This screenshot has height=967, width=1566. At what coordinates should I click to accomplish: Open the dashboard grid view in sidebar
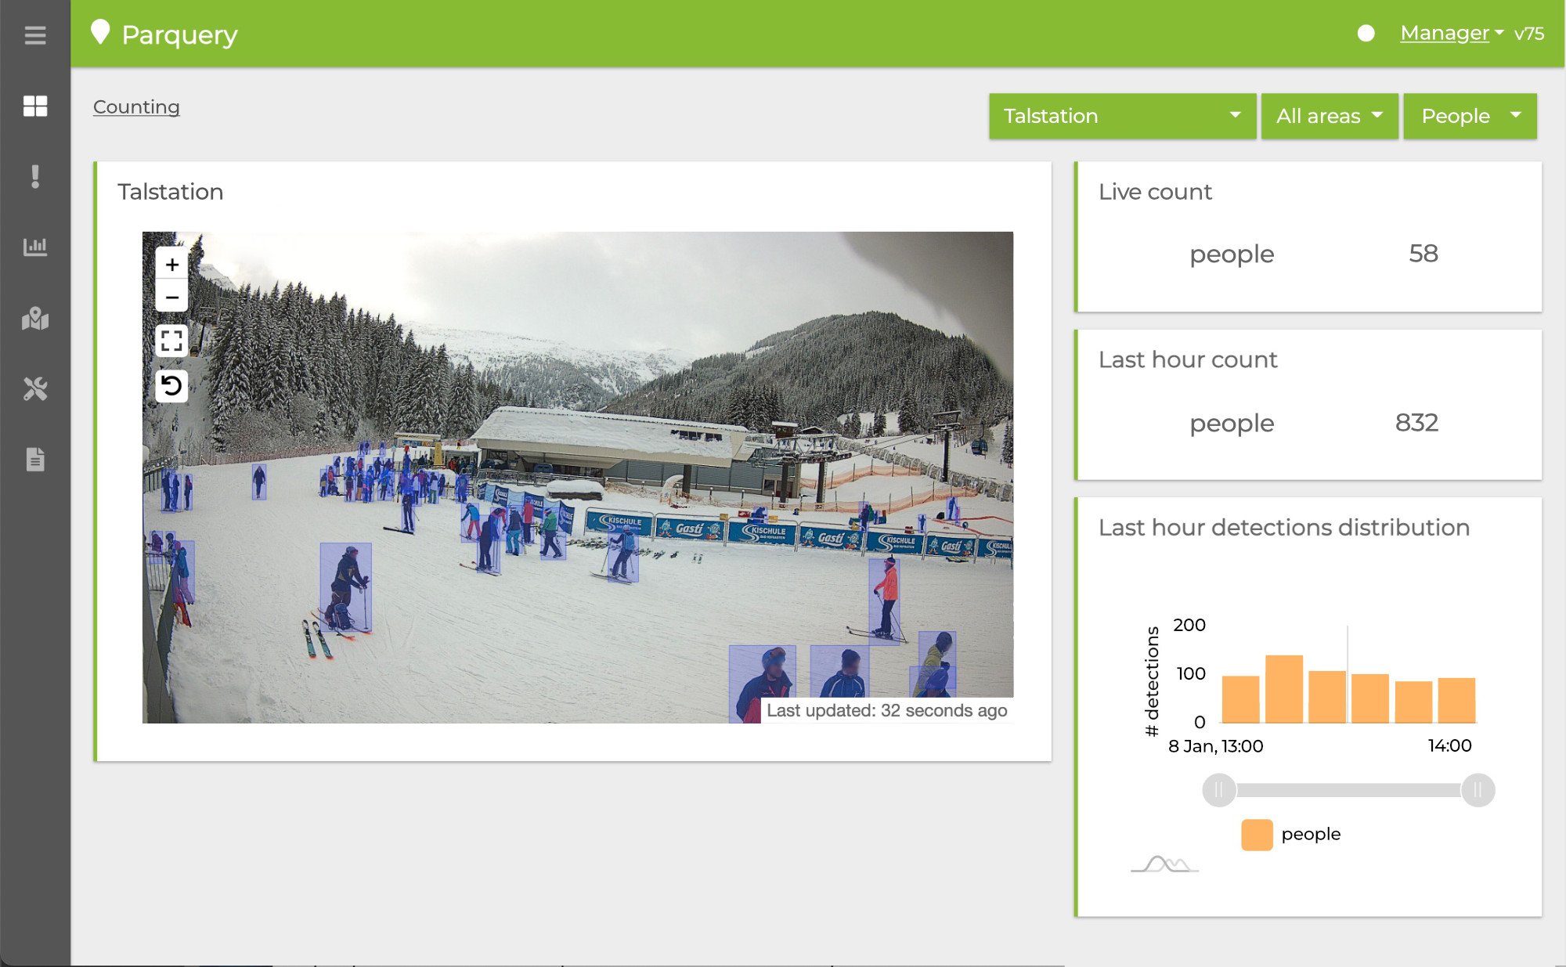coord(34,106)
